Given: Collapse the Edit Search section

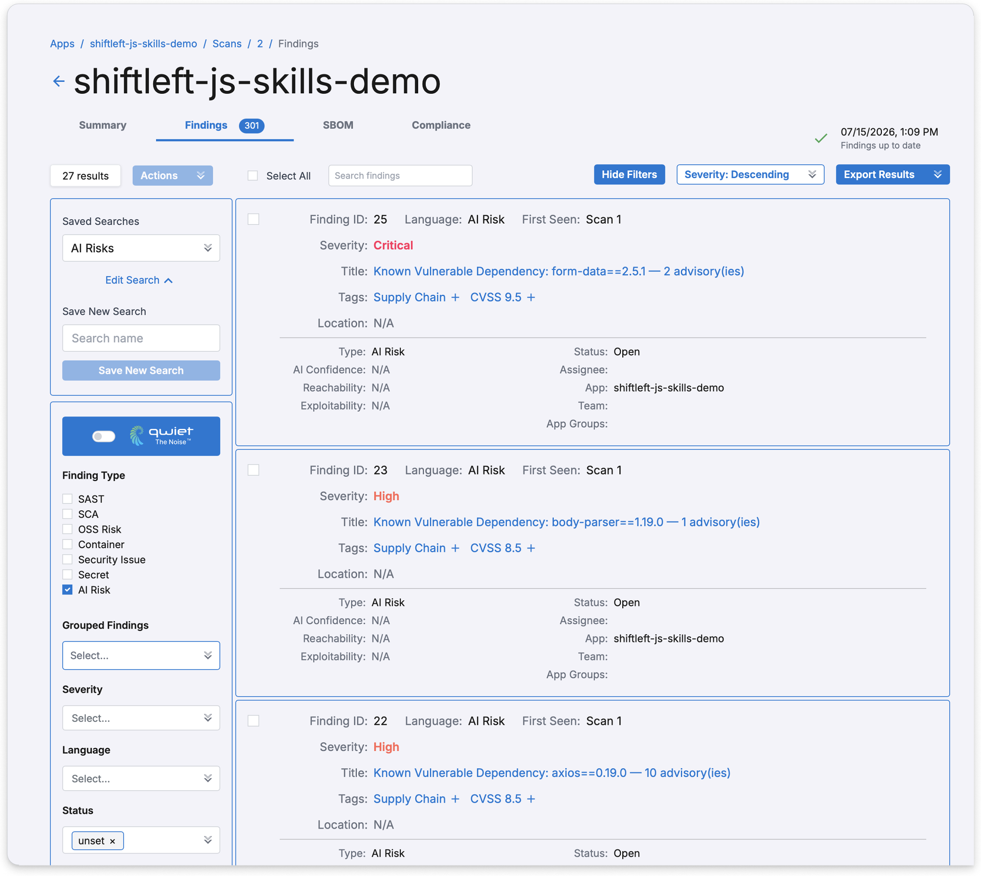Looking at the screenshot, I should click(x=139, y=280).
